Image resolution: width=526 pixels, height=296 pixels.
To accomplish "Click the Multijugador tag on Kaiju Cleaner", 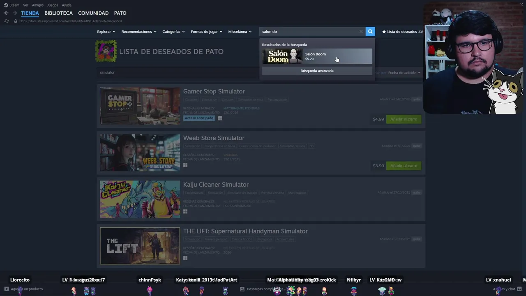I will (x=297, y=192).
